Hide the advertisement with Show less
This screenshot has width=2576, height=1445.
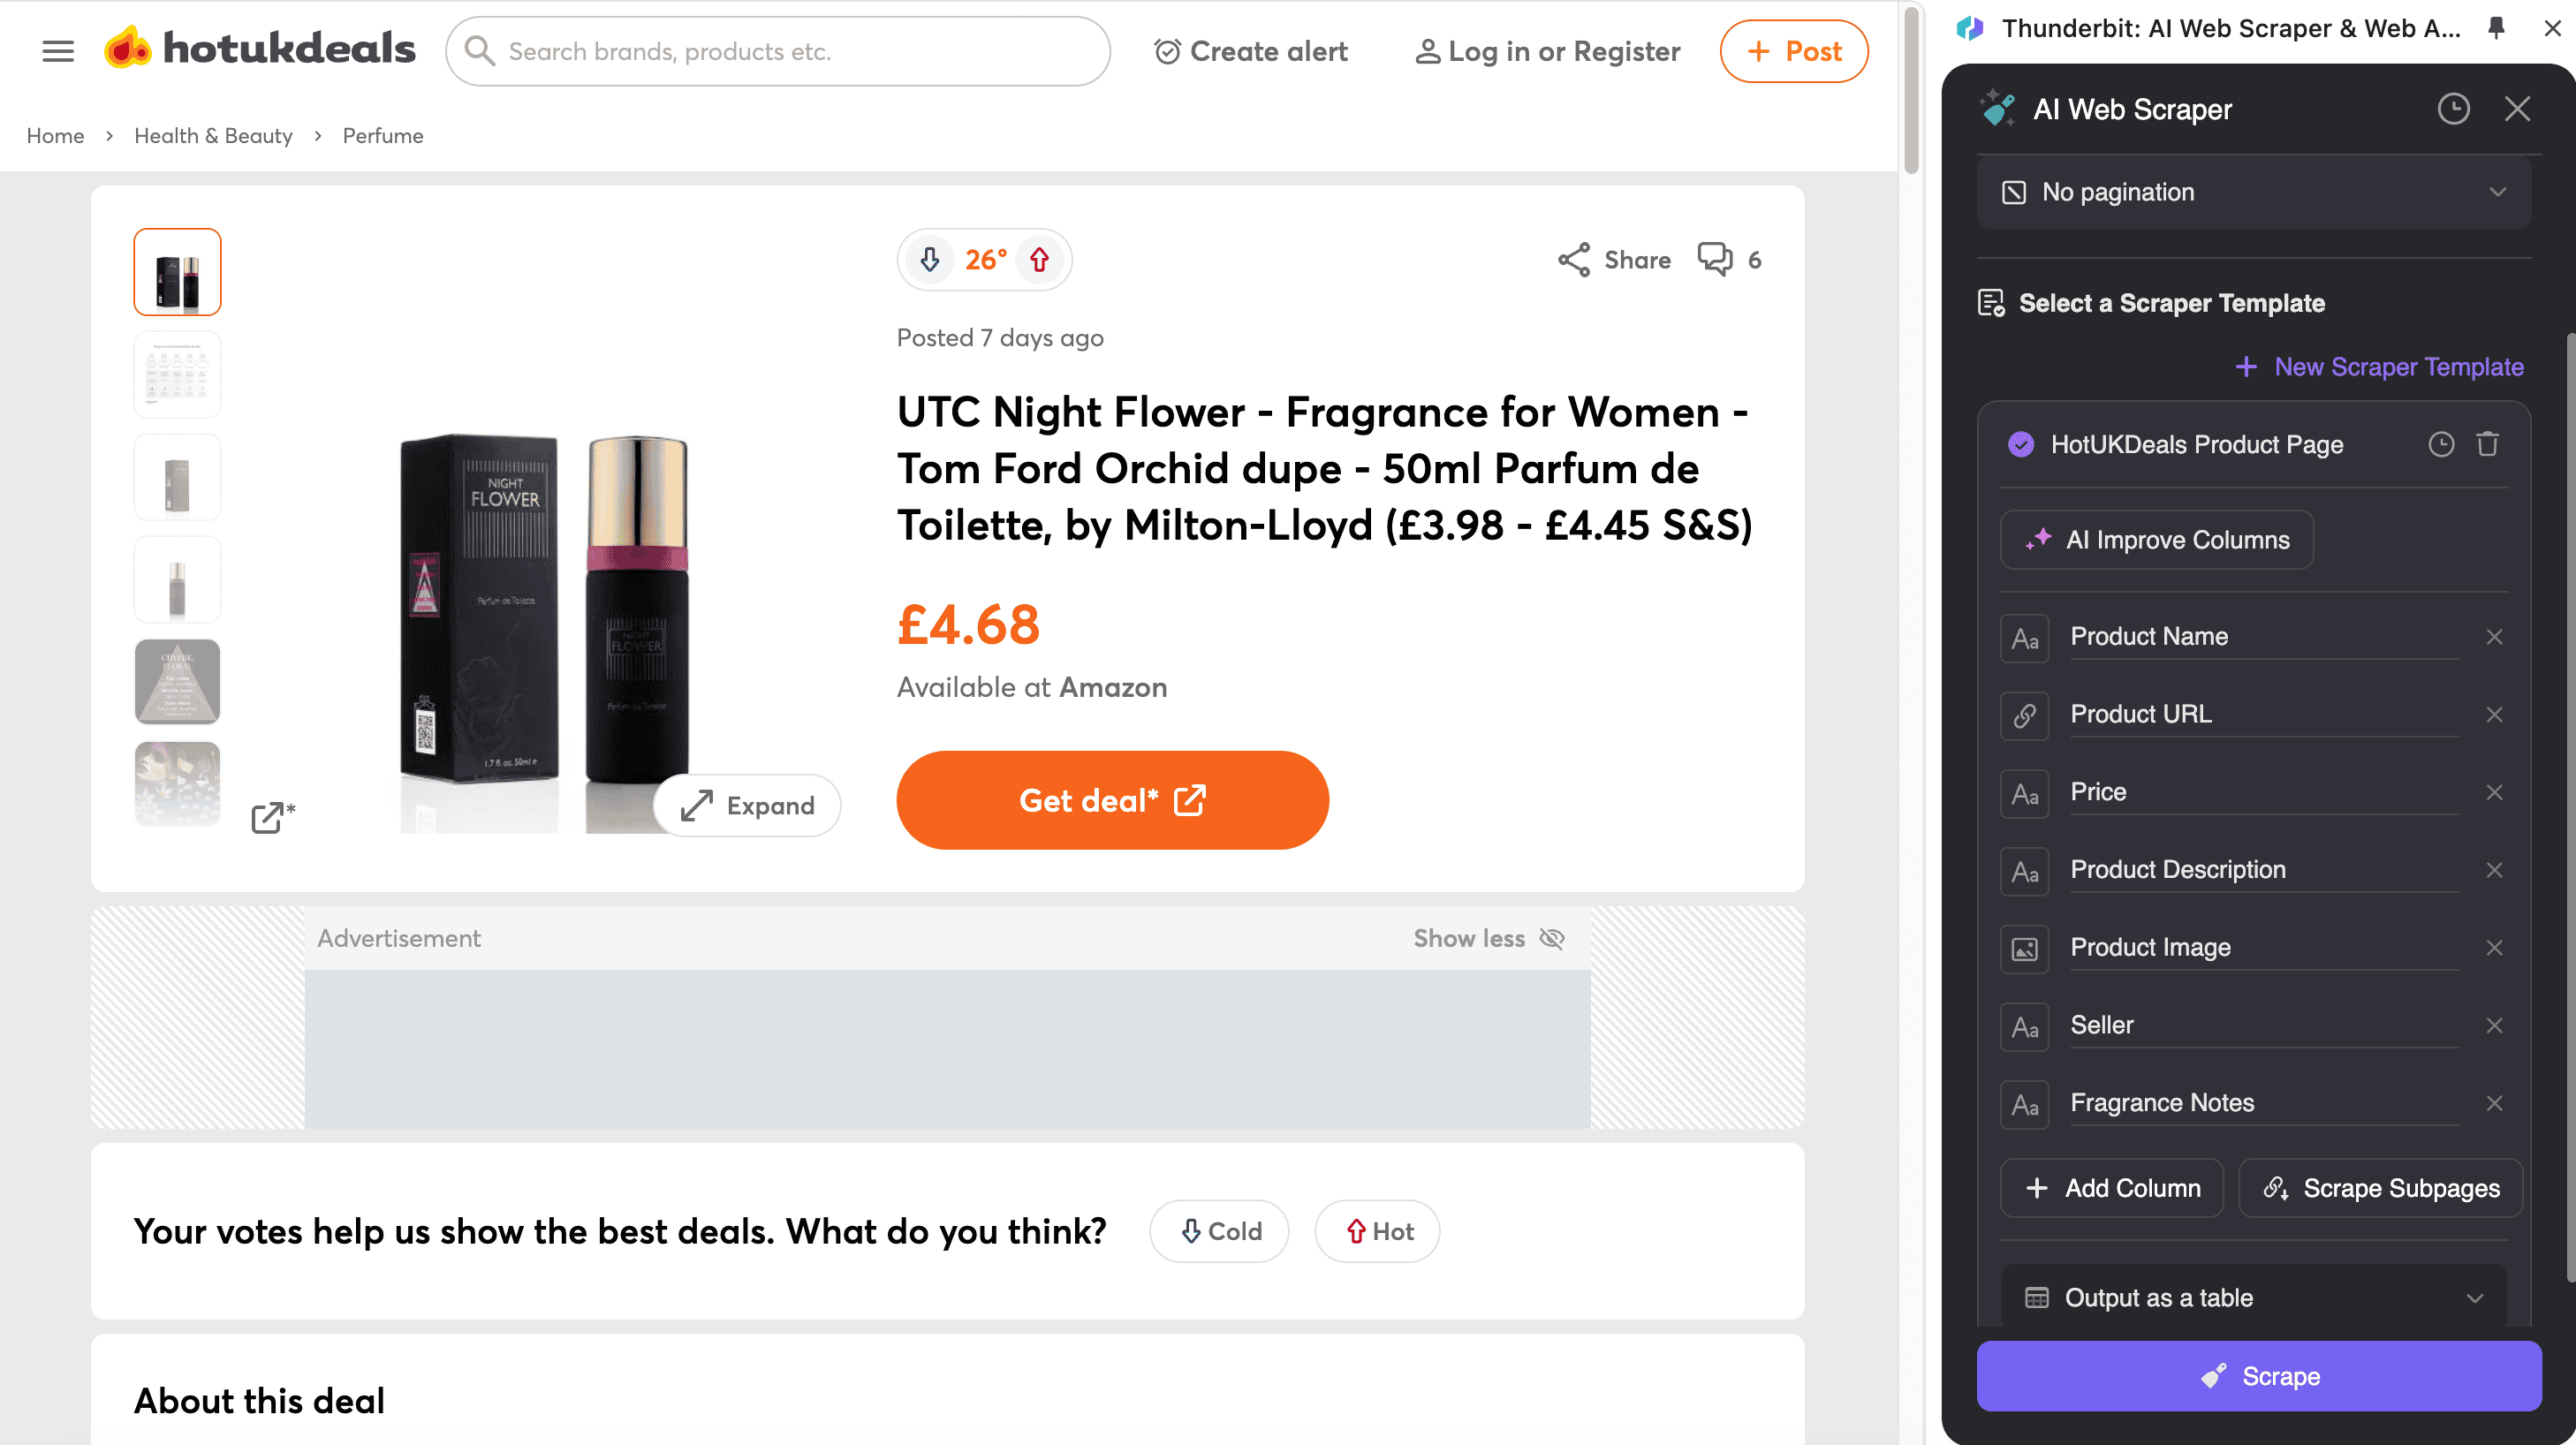[x=1487, y=938]
